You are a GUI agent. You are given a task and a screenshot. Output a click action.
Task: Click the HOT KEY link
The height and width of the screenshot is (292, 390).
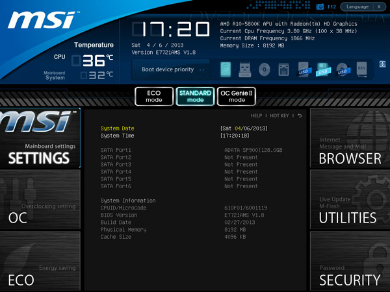click(x=279, y=116)
